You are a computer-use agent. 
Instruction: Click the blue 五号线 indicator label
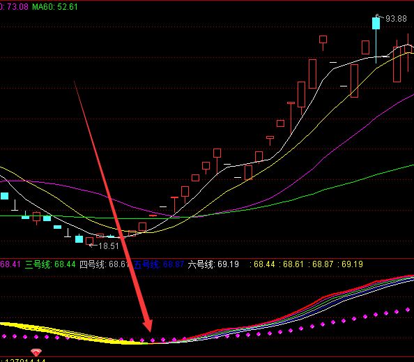[x=159, y=264]
